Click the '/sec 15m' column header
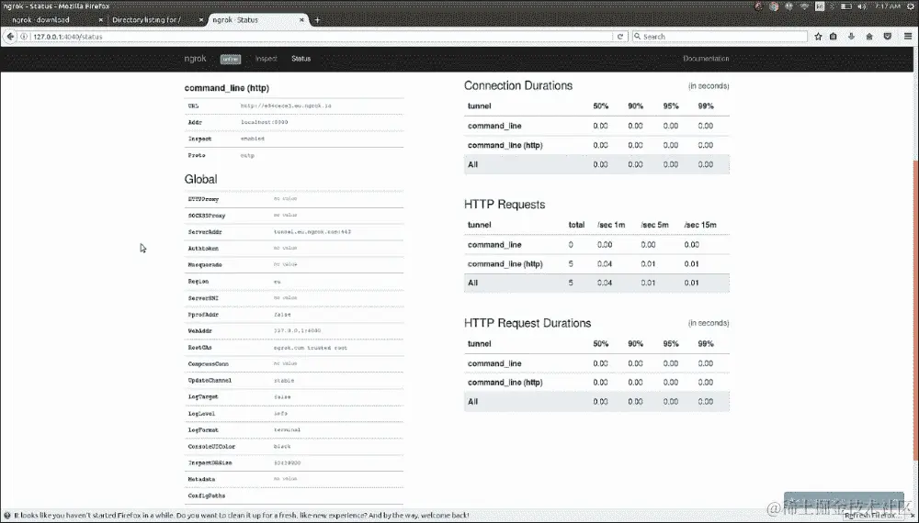The width and height of the screenshot is (919, 523). [700, 225]
